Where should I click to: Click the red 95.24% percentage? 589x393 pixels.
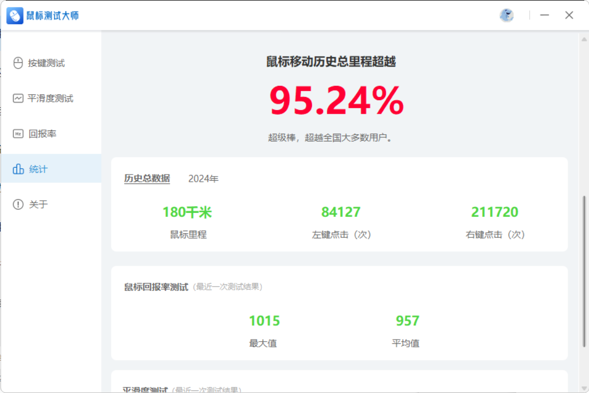(336, 101)
